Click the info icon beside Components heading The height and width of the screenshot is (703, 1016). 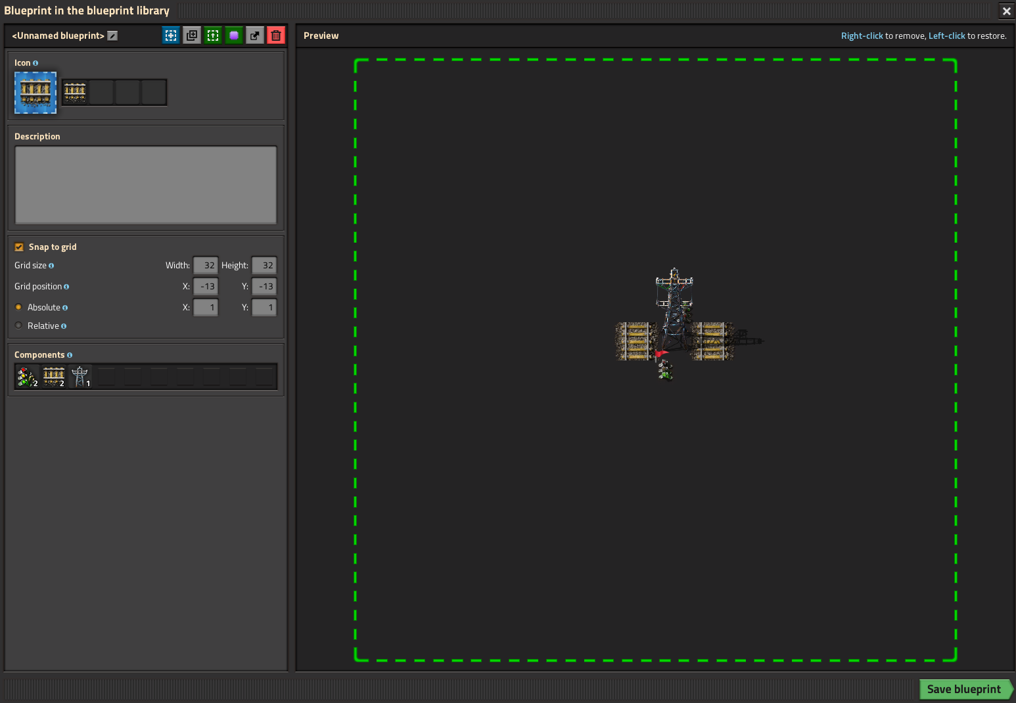pyautogui.click(x=70, y=355)
